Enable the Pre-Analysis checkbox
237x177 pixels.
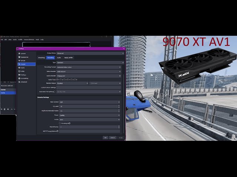(x=60, y=123)
